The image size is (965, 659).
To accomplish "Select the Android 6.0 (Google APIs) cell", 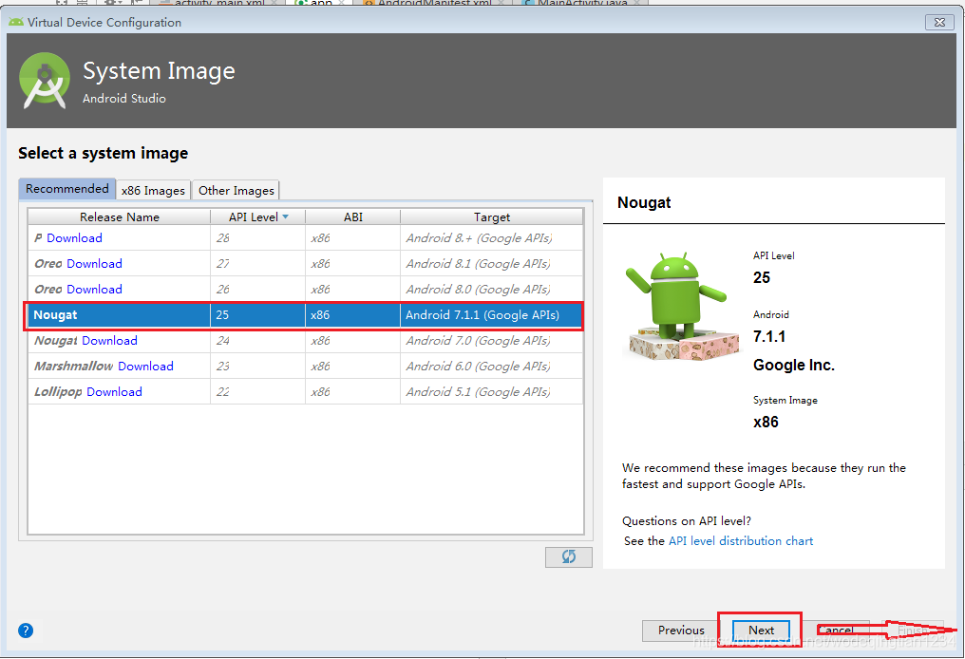I will 492,367.
